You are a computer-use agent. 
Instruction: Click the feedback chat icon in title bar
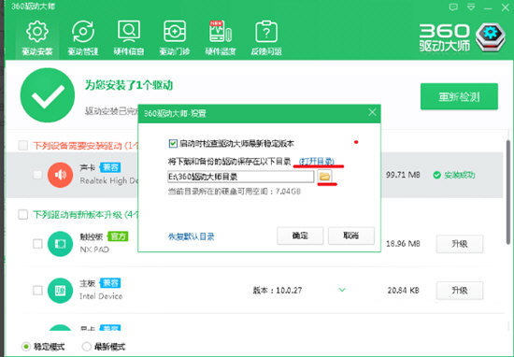[x=453, y=7]
